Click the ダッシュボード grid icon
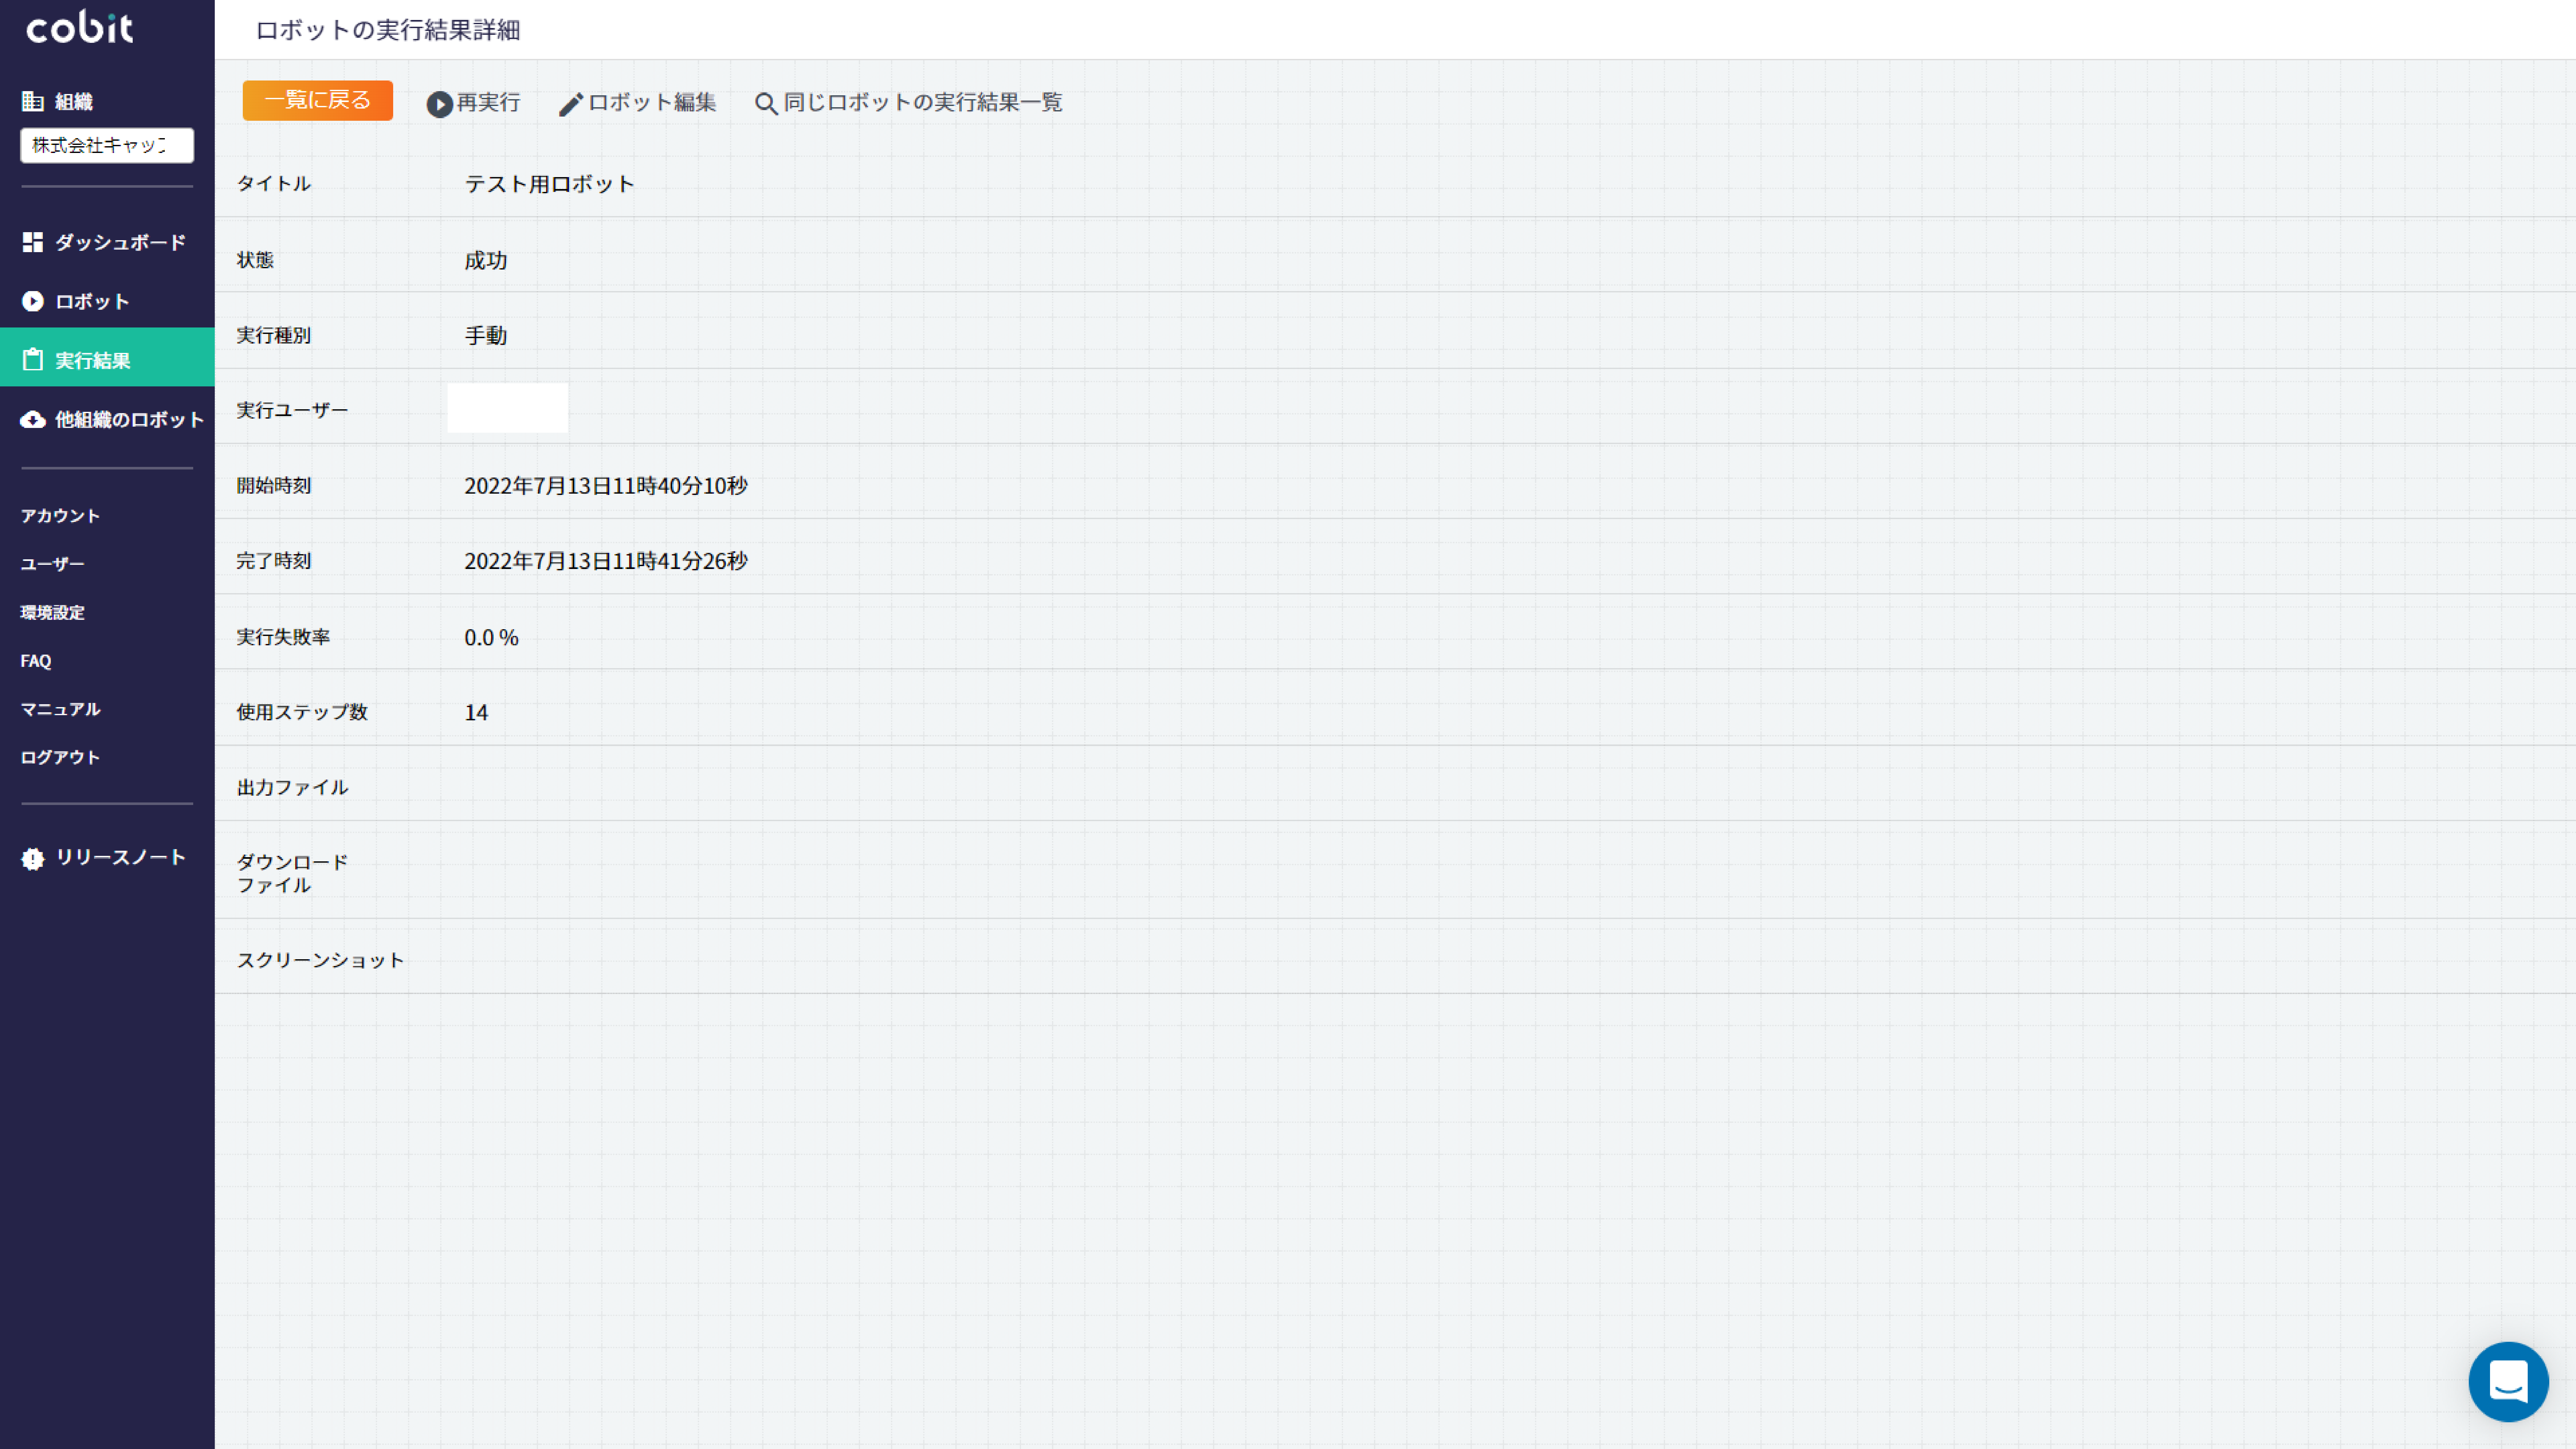 pos(33,242)
